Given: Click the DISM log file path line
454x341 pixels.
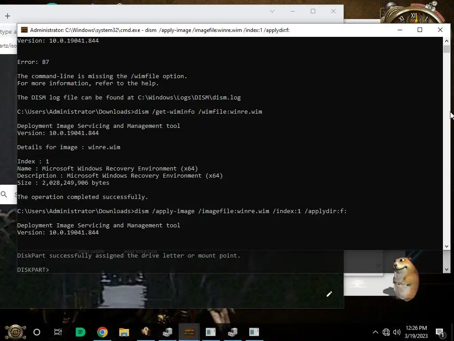Looking at the screenshot, I should coord(129,97).
